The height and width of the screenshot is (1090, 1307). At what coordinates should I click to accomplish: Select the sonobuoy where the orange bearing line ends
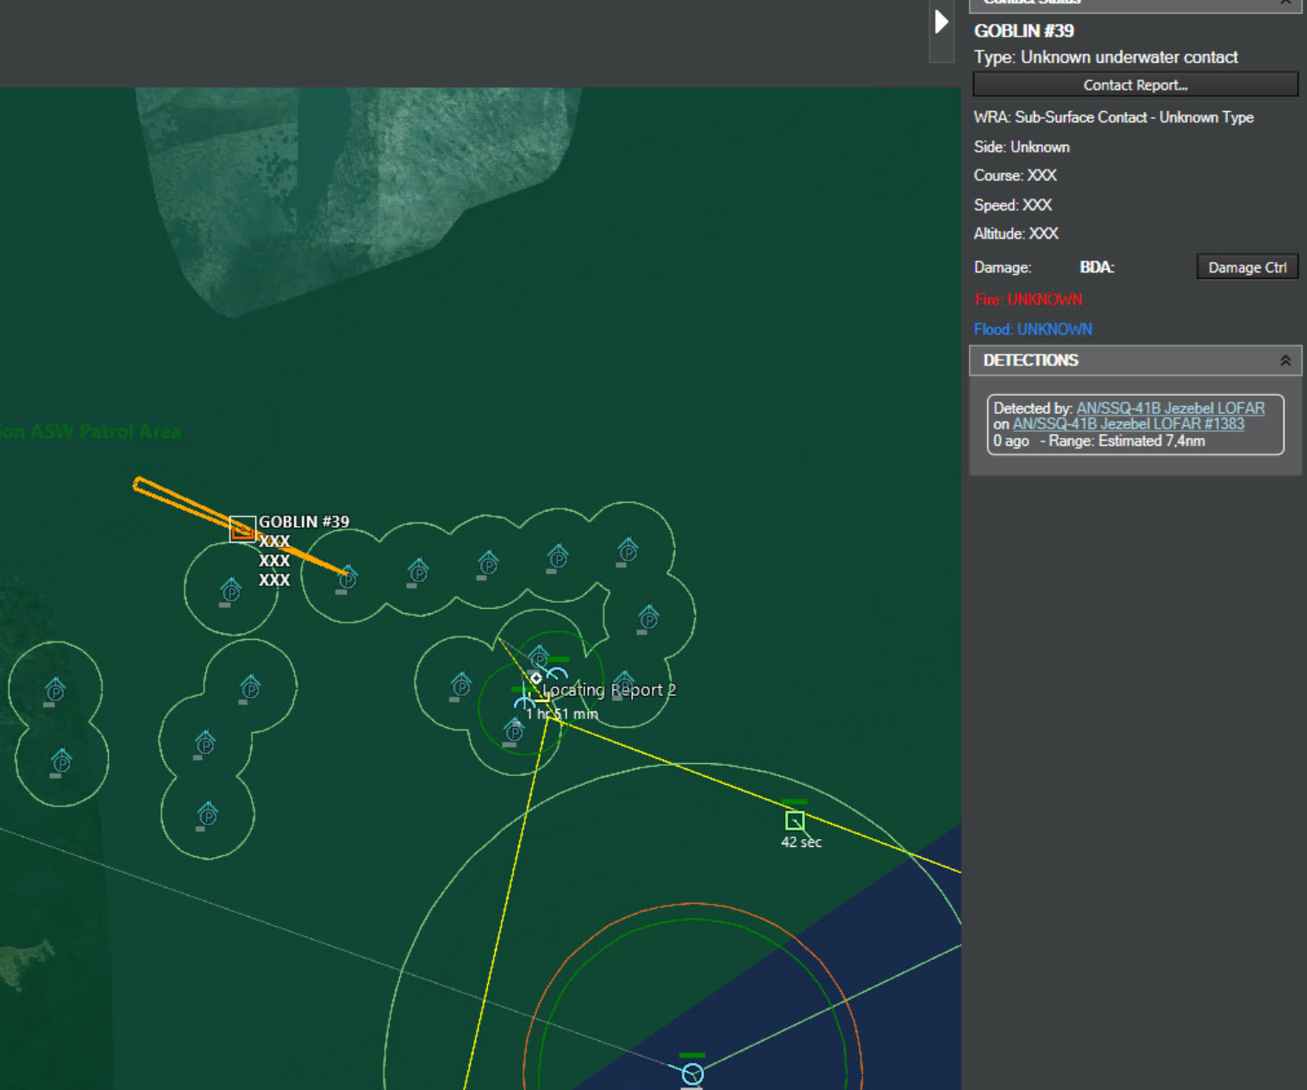coord(347,578)
